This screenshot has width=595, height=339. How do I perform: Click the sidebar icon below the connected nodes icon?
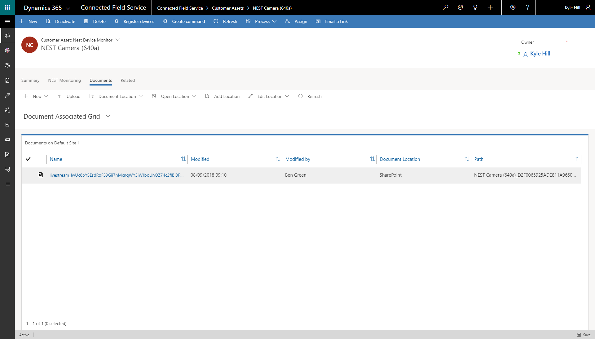tap(7, 125)
